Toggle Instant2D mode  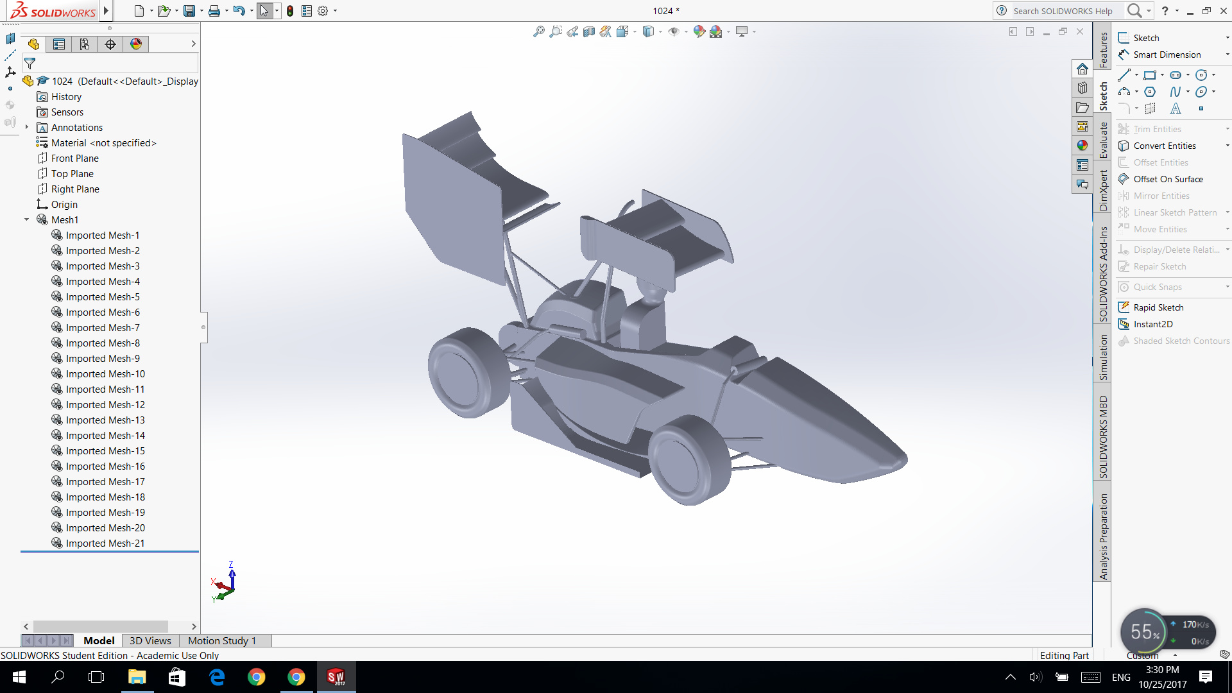(1152, 324)
